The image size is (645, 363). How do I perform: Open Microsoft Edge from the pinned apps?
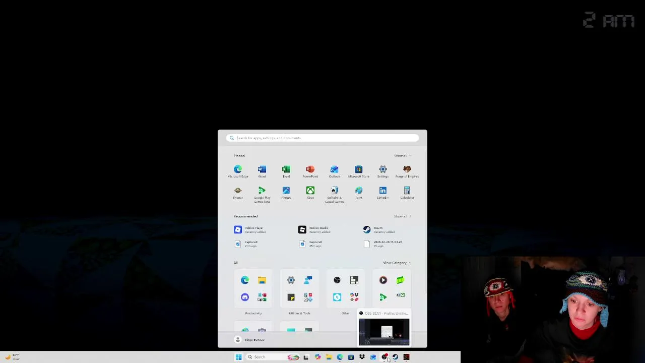click(238, 171)
